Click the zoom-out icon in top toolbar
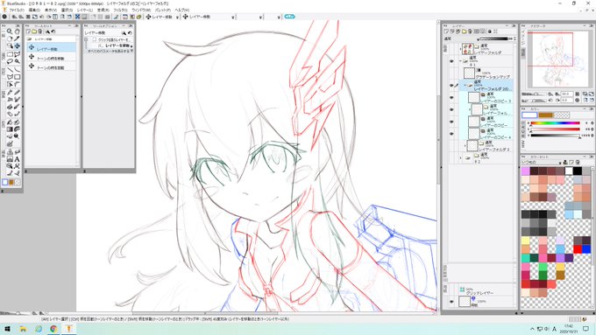Viewport: 596px width, 335px height. 21,17
